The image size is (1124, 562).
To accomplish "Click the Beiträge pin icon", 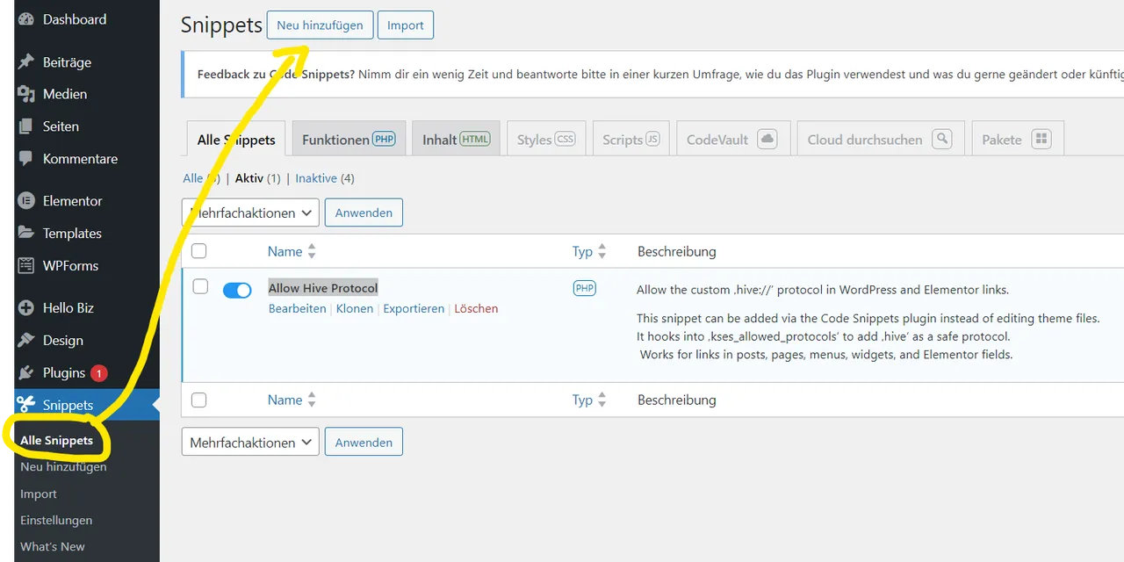I will 26,62.
